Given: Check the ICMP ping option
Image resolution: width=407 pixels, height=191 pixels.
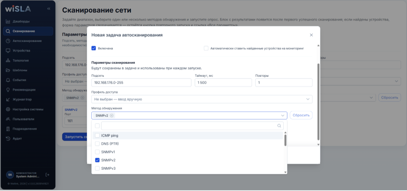Looking at the screenshot, I should [x=97, y=136].
